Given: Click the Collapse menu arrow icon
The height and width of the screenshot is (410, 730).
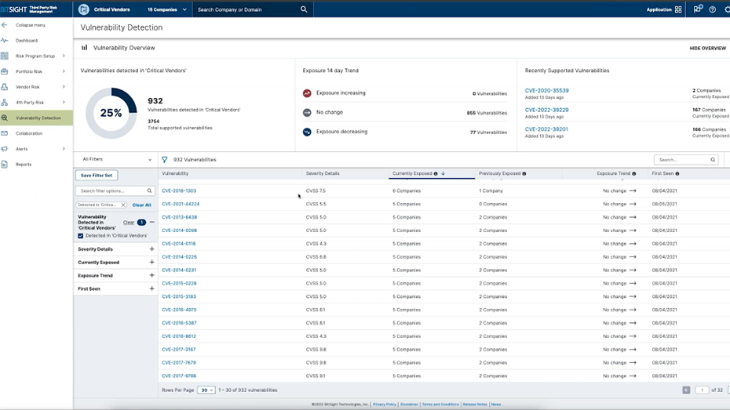Looking at the screenshot, I should tap(5, 25).
